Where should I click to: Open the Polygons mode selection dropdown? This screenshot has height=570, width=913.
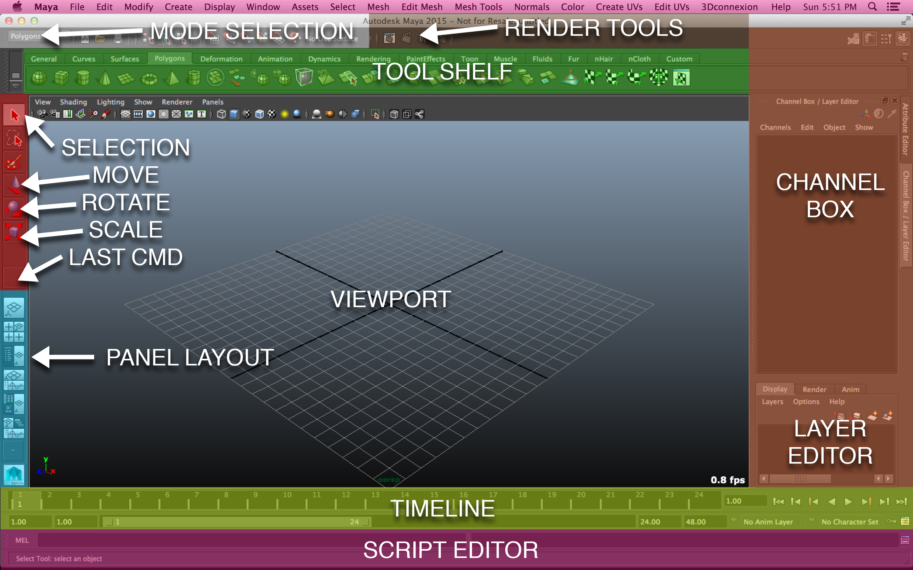tap(25, 36)
